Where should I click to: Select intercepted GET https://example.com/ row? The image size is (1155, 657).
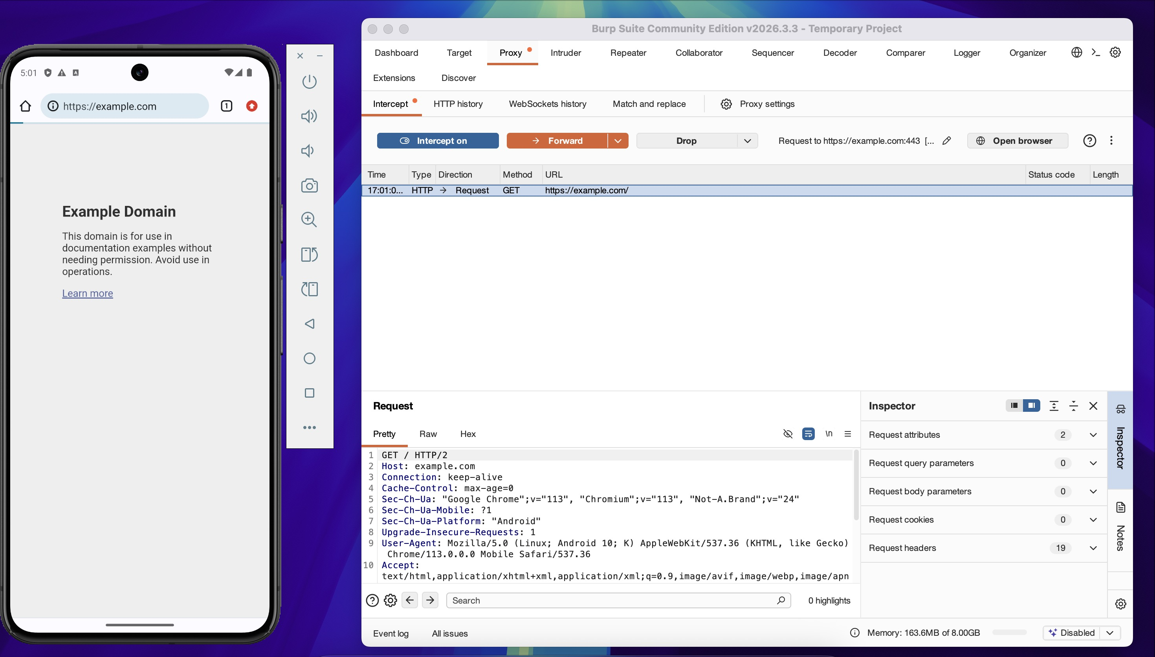[747, 191]
